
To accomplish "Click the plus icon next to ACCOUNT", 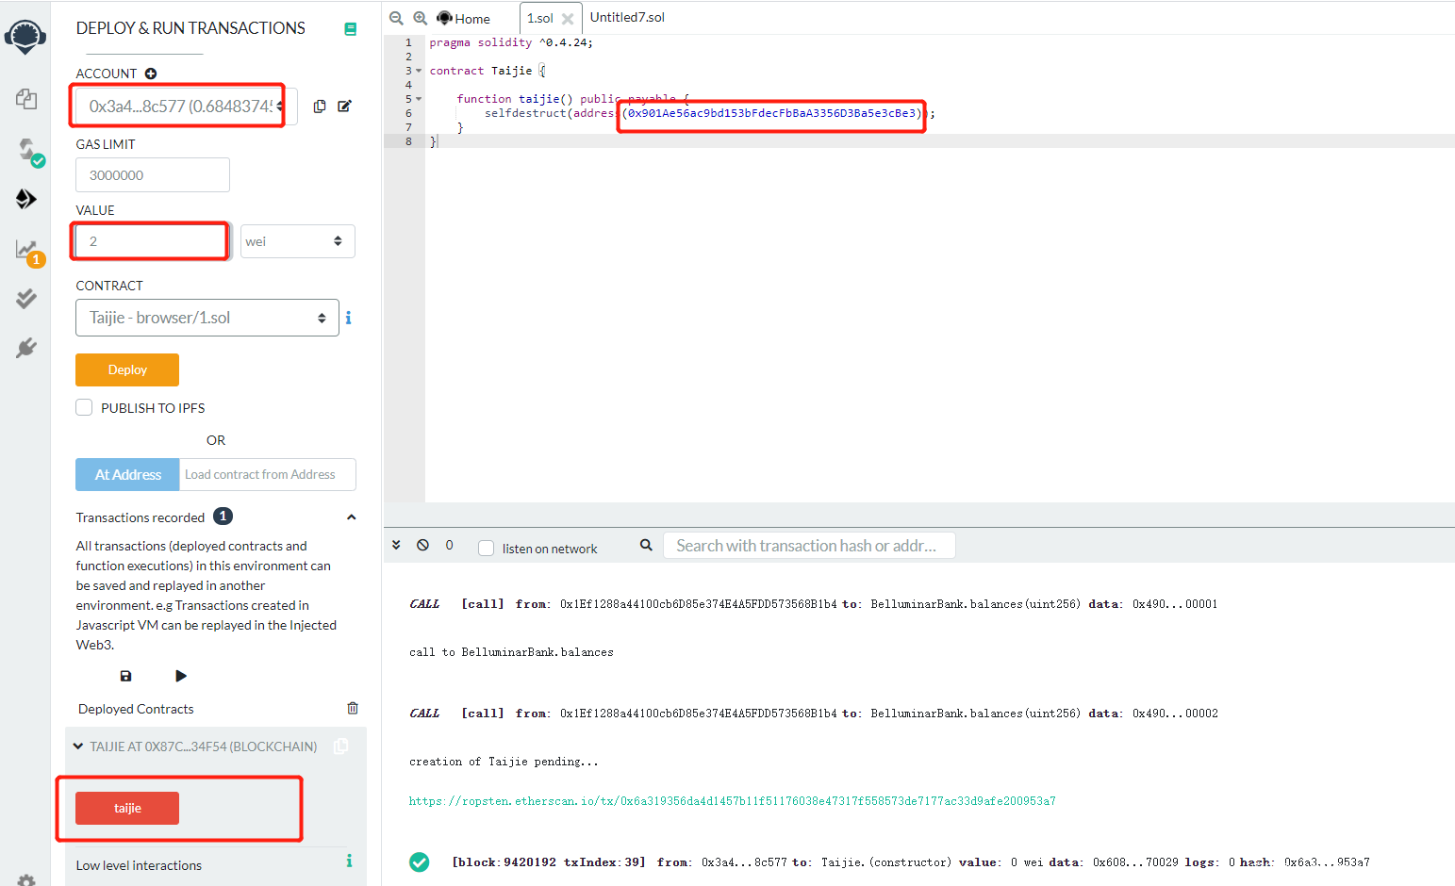I will pyautogui.click(x=151, y=74).
